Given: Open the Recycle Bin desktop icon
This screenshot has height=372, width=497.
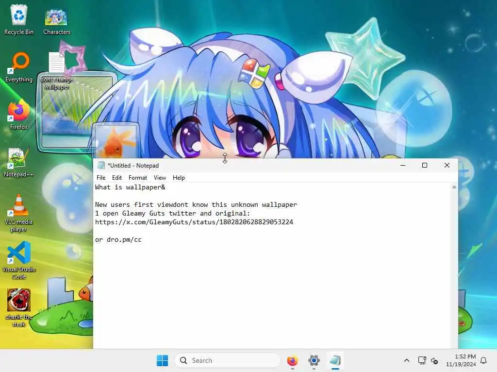Looking at the screenshot, I should pyautogui.click(x=19, y=19).
